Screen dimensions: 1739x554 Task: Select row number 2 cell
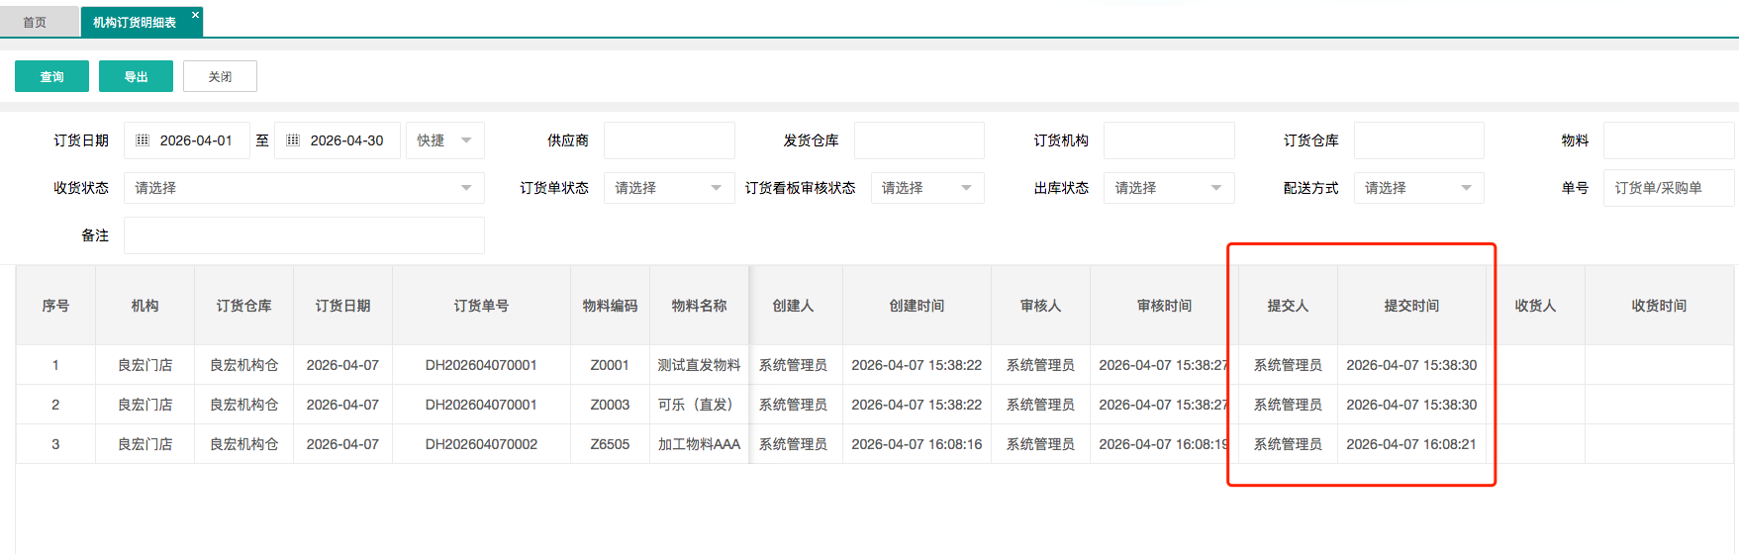tap(55, 405)
